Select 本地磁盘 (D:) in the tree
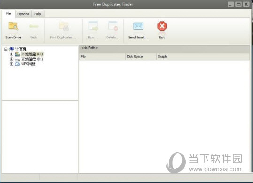This screenshot has height=183, width=253. pyautogui.click(x=32, y=59)
